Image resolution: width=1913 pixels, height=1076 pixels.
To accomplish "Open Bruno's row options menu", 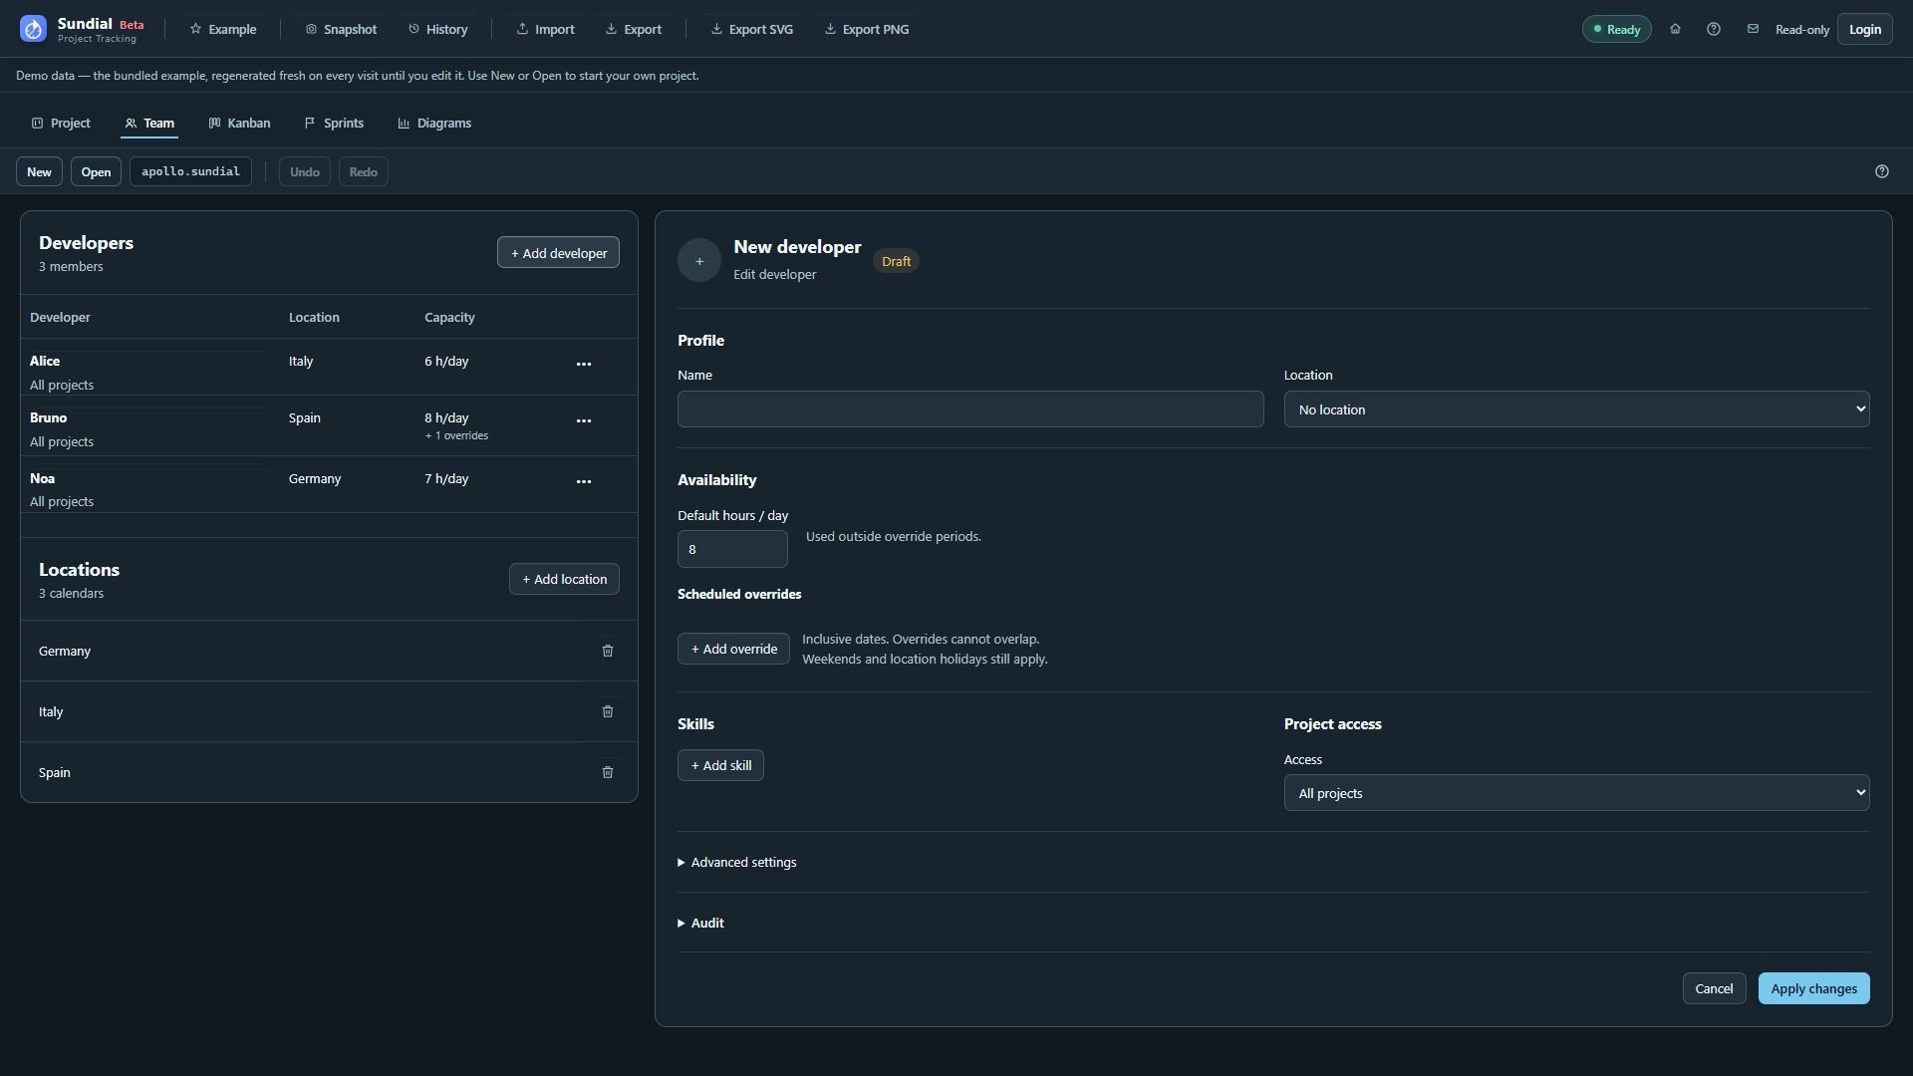I will point(584,420).
